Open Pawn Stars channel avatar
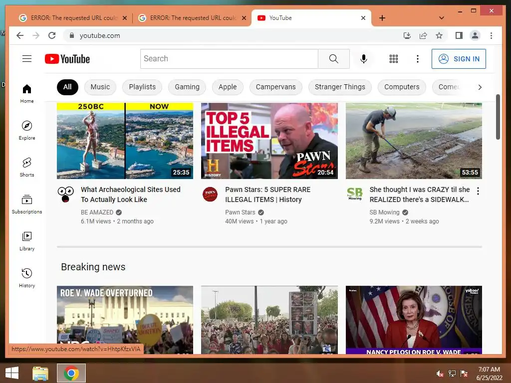The image size is (511, 383). 210,194
